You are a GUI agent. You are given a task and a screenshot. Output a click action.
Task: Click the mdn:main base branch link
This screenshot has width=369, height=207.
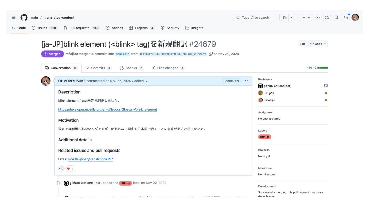[122, 54]
